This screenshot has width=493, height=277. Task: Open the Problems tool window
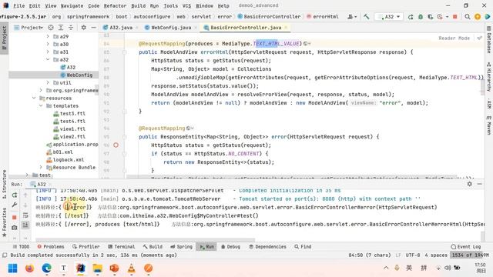tap(51, 247)
